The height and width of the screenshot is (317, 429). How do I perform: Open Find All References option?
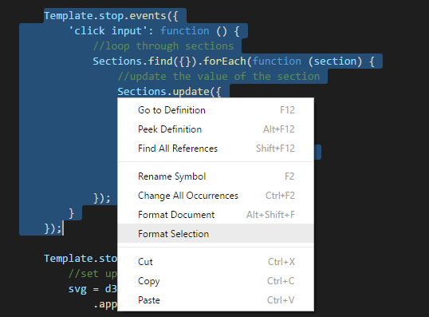(x=215, y=149)
